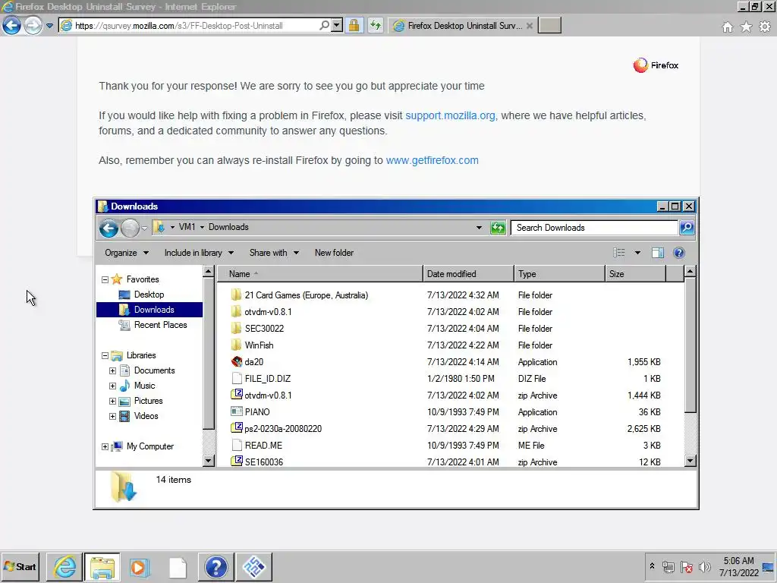Open www.getfirefox.com link
Viewport: 777px width, 583px height.
(432, 160)
